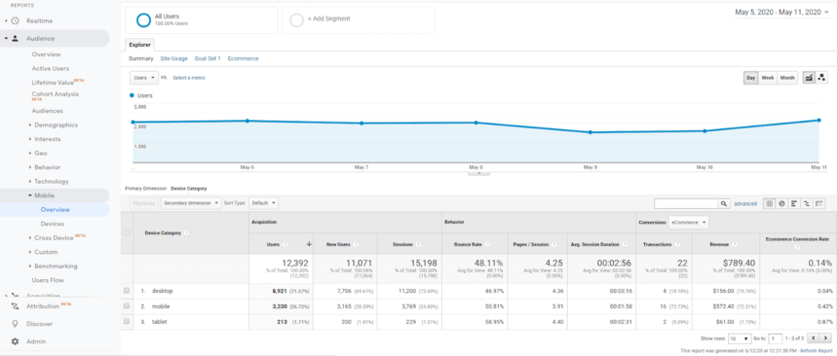Check the tablet row checkbox
This screenshot has height=356, width=837.
127,321
